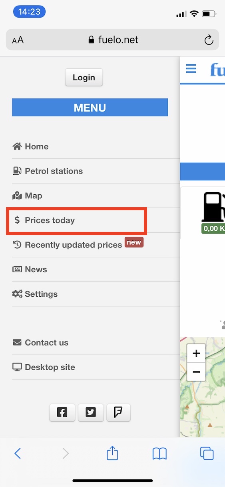Tap the Facebook icon button

tap(62, 413)
